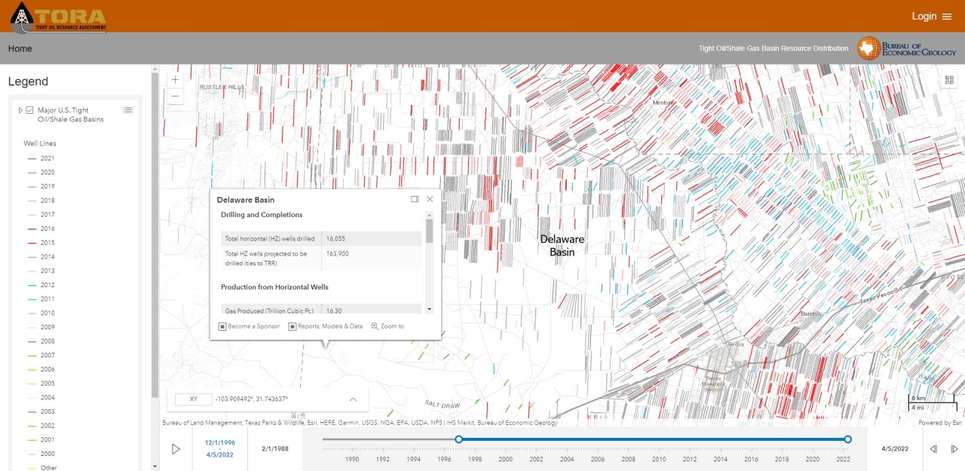Click the 2008 well line legend entry
Image resolution: width=965 pixels, height=471 pixels.
click(41, 341)
